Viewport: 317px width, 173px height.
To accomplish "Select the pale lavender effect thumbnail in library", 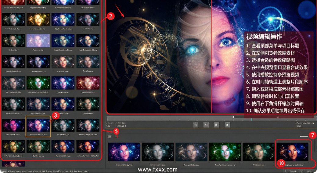I will (38, 41).
